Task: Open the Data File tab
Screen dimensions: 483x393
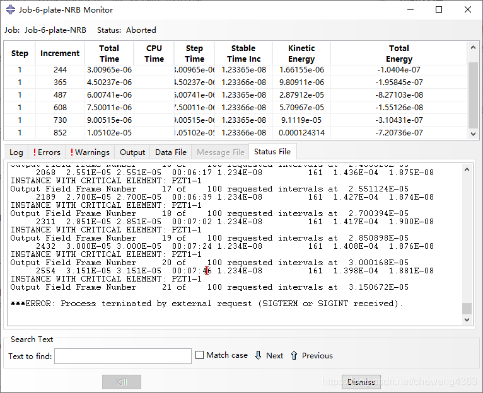Action: point(171,152)
